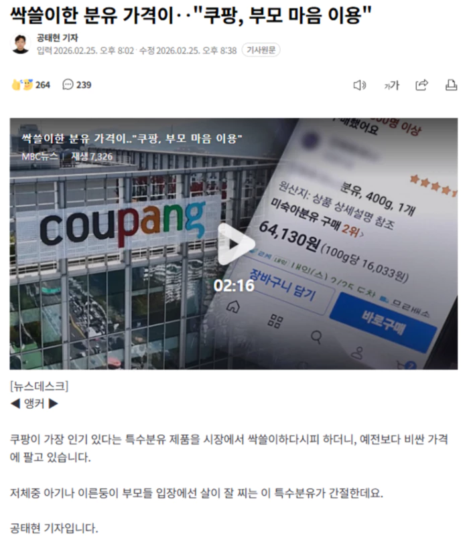The width and height of the screenshot is (469, 546).
Task: Click the 수정 2026.02.25 modified timestamp
Action: coord(188,51)
